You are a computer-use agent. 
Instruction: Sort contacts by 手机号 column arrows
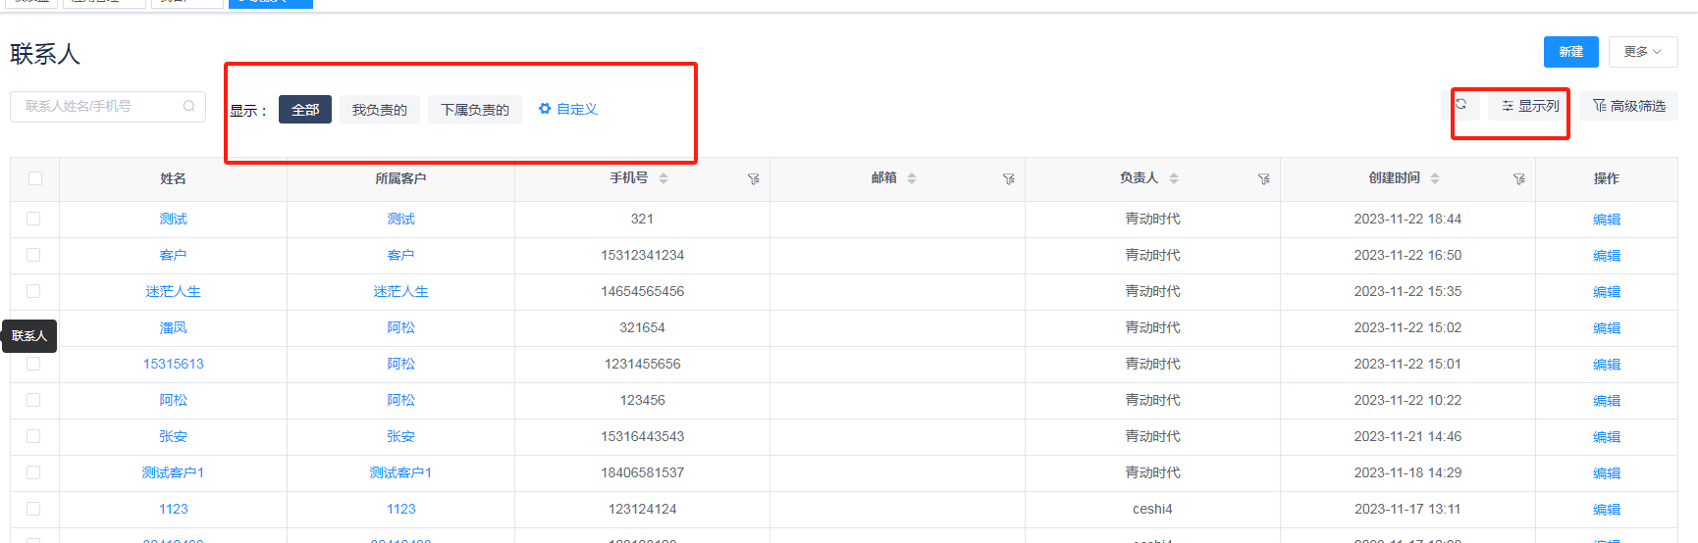(x=663, y=178)
